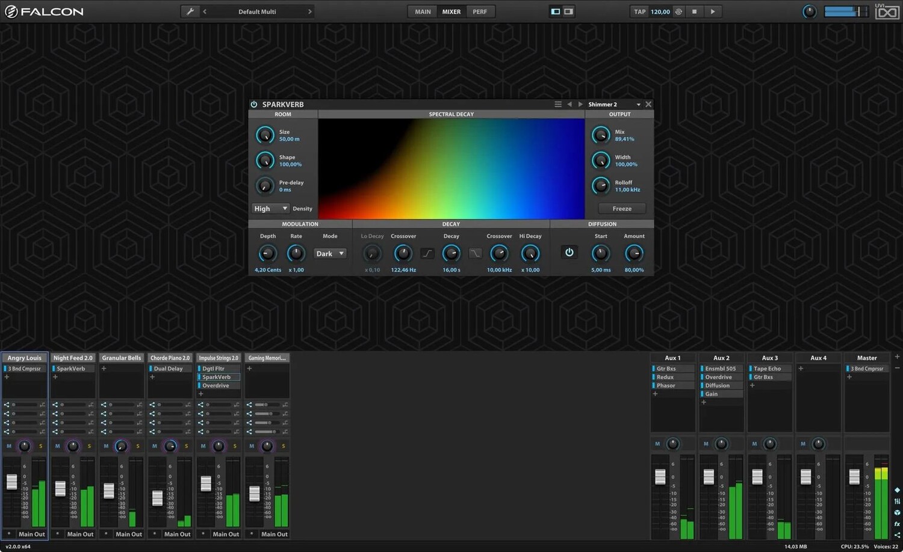Screen dimensions: 903x552
Task: Click the metronome icon beside tempo
Action: coord(678,11)
